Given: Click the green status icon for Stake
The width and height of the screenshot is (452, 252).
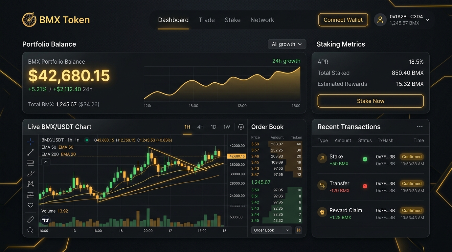Looking at the screenshot, I should click(365, 159).
